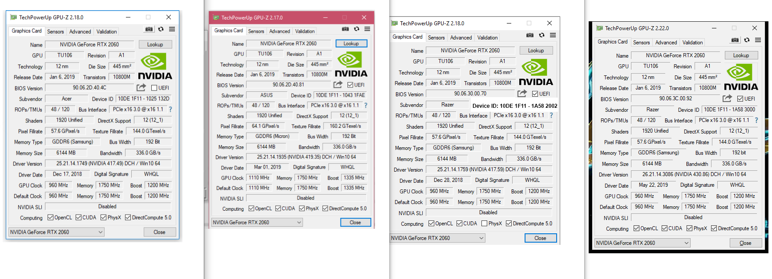This screenshot has width=772, height=279.
Task: Click ASUS subvendor field
Action: (267, 95)
